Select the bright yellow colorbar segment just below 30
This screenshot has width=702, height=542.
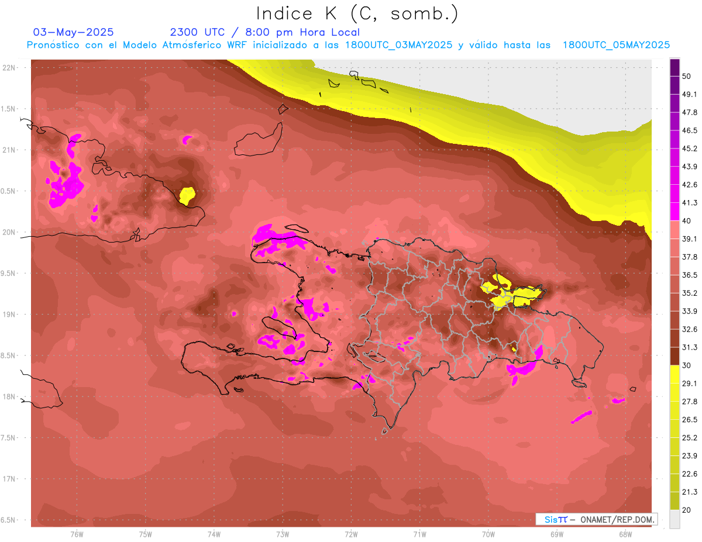click(x=675, y=375)
